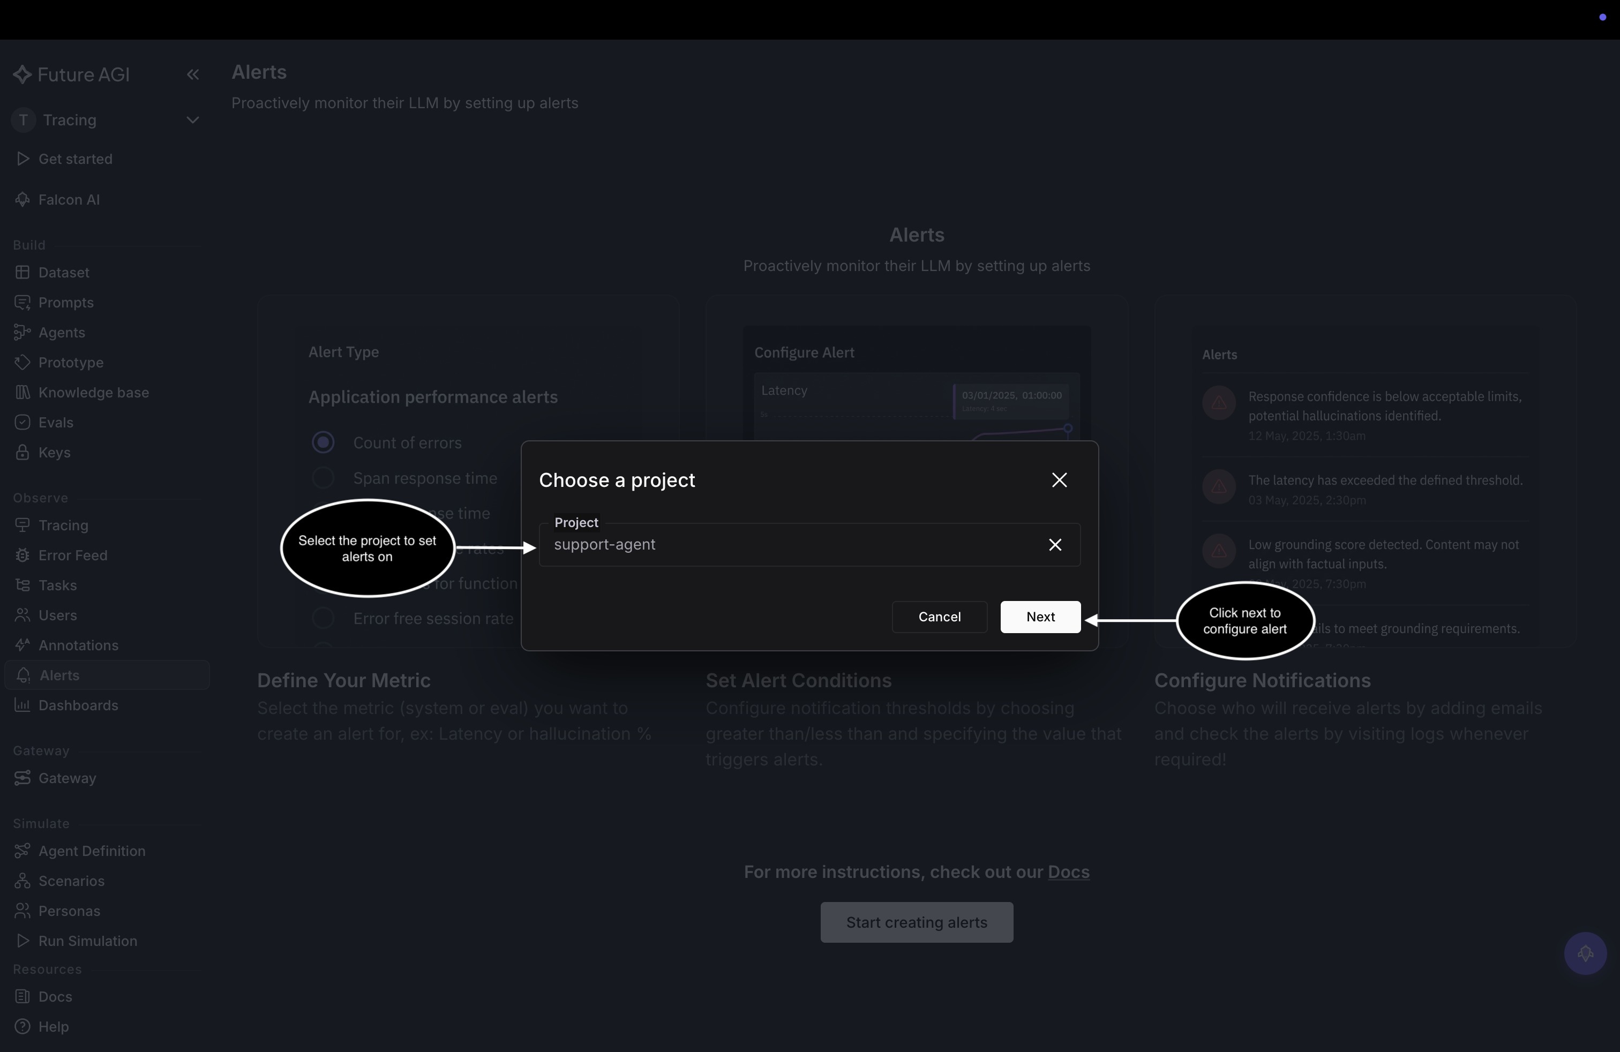Click the Agent Definition icon
1620x1052 pixels.
pyautogui.click(x=22, y=851)
